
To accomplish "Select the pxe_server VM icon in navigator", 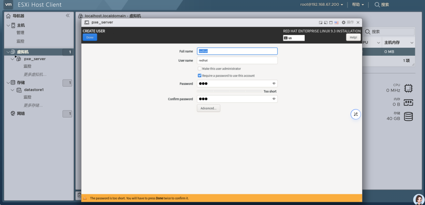I will (18, 59).
